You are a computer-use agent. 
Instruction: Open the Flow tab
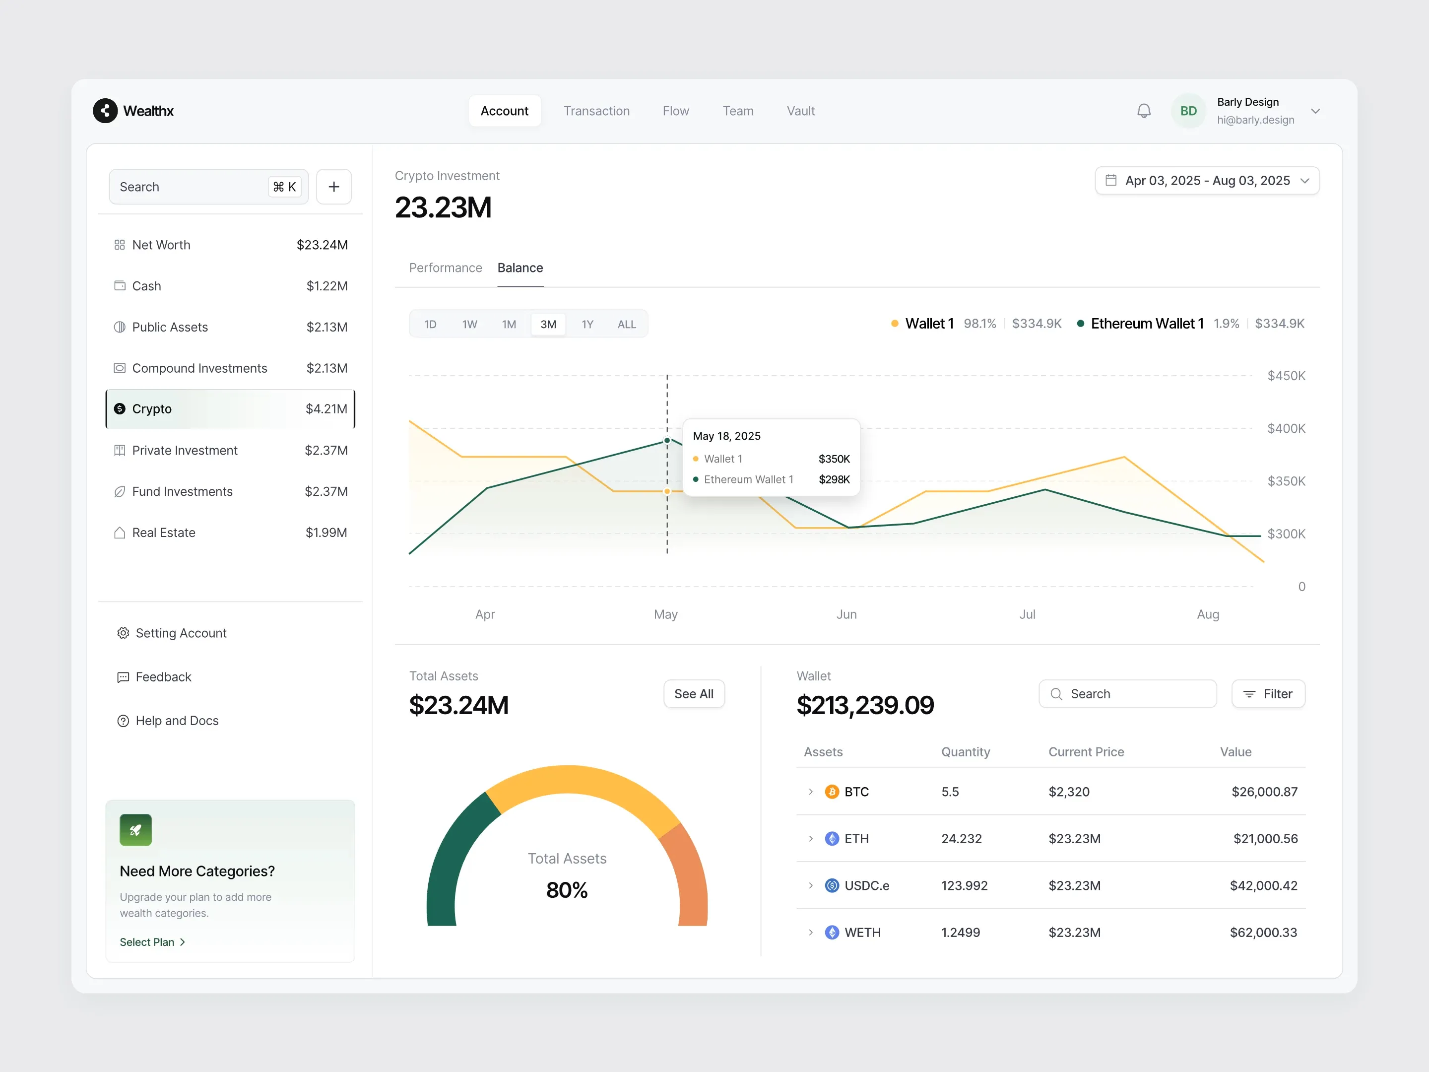[676, 111]
